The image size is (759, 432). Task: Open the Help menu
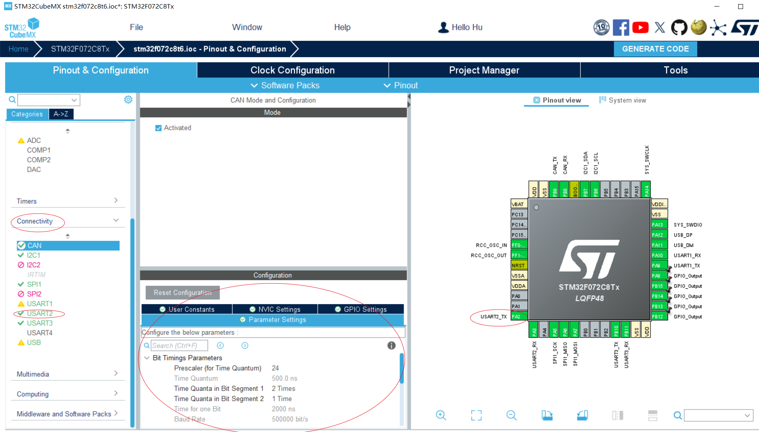click(342, 27)
